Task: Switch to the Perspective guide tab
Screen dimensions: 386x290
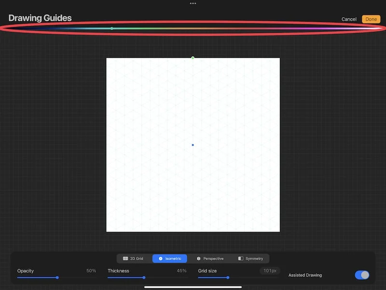Action: click(210, 259)
